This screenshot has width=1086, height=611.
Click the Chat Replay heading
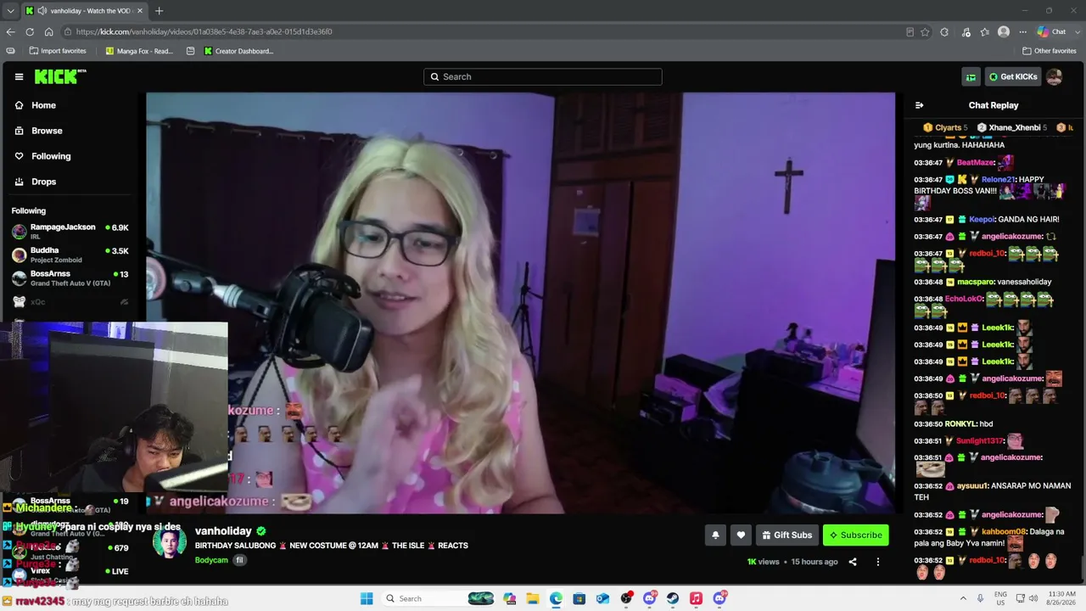pos(994,105)
